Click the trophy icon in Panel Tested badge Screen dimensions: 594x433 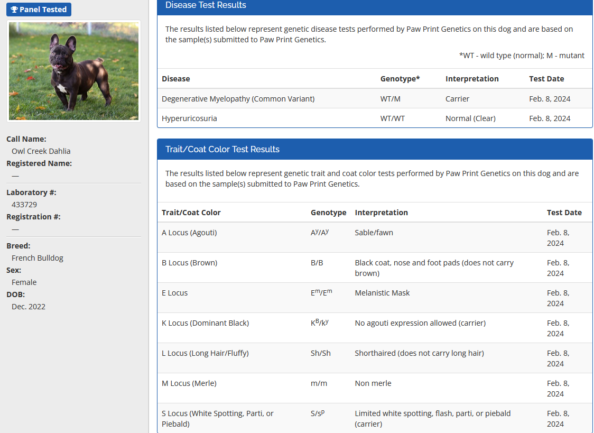(x=14, y=10)
